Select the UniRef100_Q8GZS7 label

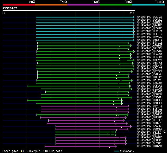point(150,95)
